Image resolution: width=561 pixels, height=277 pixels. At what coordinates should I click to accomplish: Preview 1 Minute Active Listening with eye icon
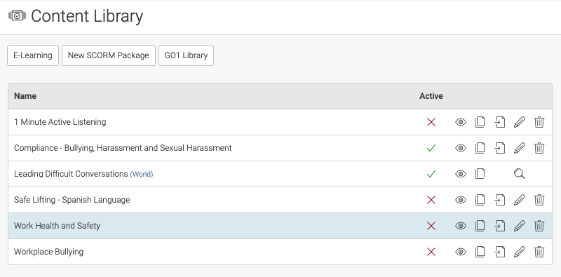coord(461,122)
